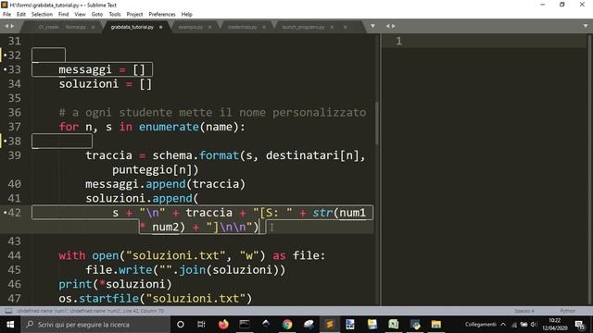Open the Tools menu
Viewport: 593px width, 333px height.
pos(115,15)
